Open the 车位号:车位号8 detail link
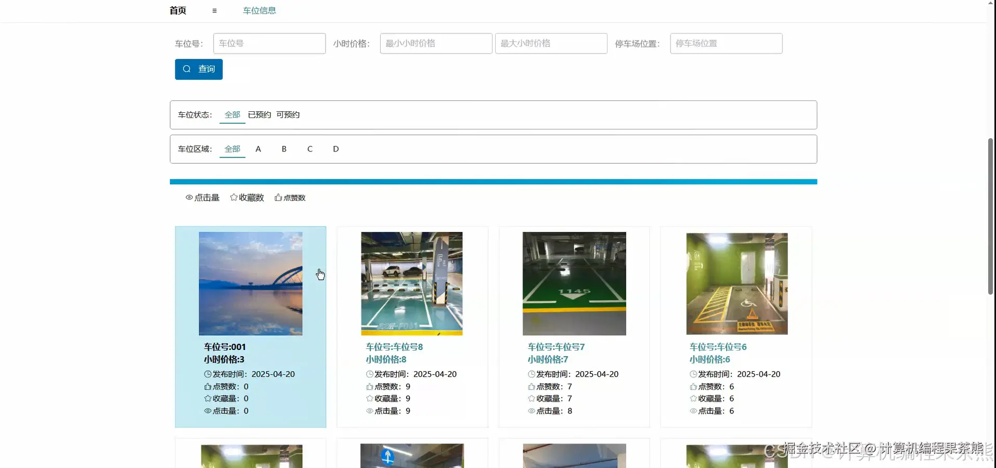996x468 pixels. coord(394,347)
